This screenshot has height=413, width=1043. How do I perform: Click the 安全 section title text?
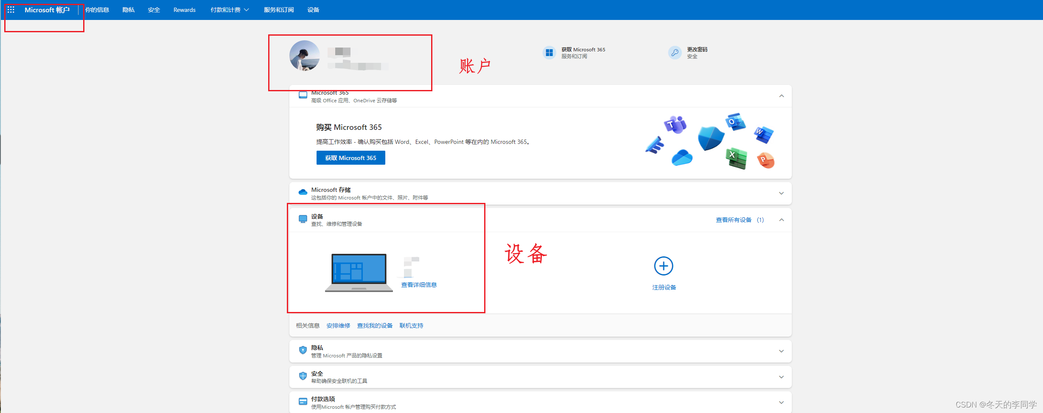(317, 374)
